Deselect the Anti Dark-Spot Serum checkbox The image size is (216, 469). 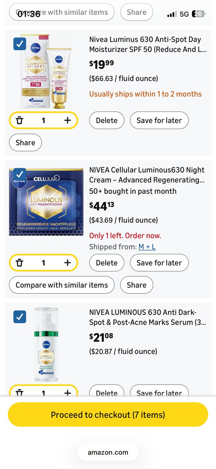click(x=20, y=317)
